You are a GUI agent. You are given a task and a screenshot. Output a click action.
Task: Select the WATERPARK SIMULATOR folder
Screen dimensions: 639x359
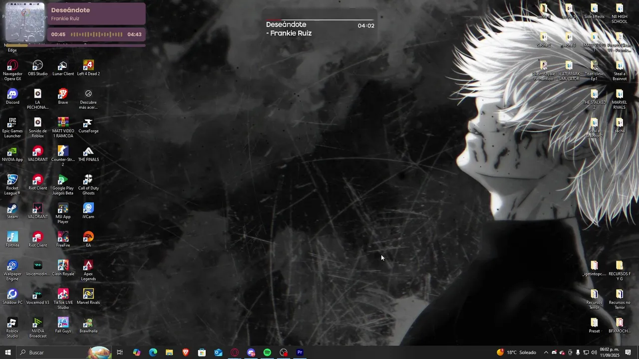[x=569, y=71]
